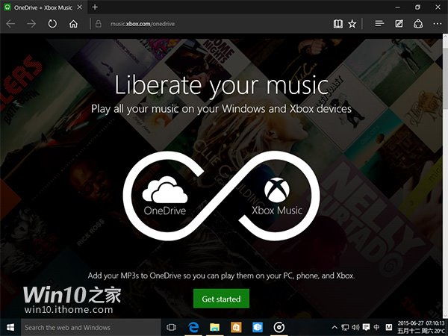The image size is (448, 336).
Task: Restore down the browser window
Action: click(417, 7)
